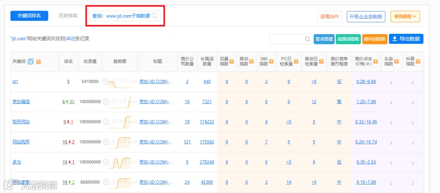Click 收录量 value 88800000
The image size is (440, 193).
pos(90,182)
